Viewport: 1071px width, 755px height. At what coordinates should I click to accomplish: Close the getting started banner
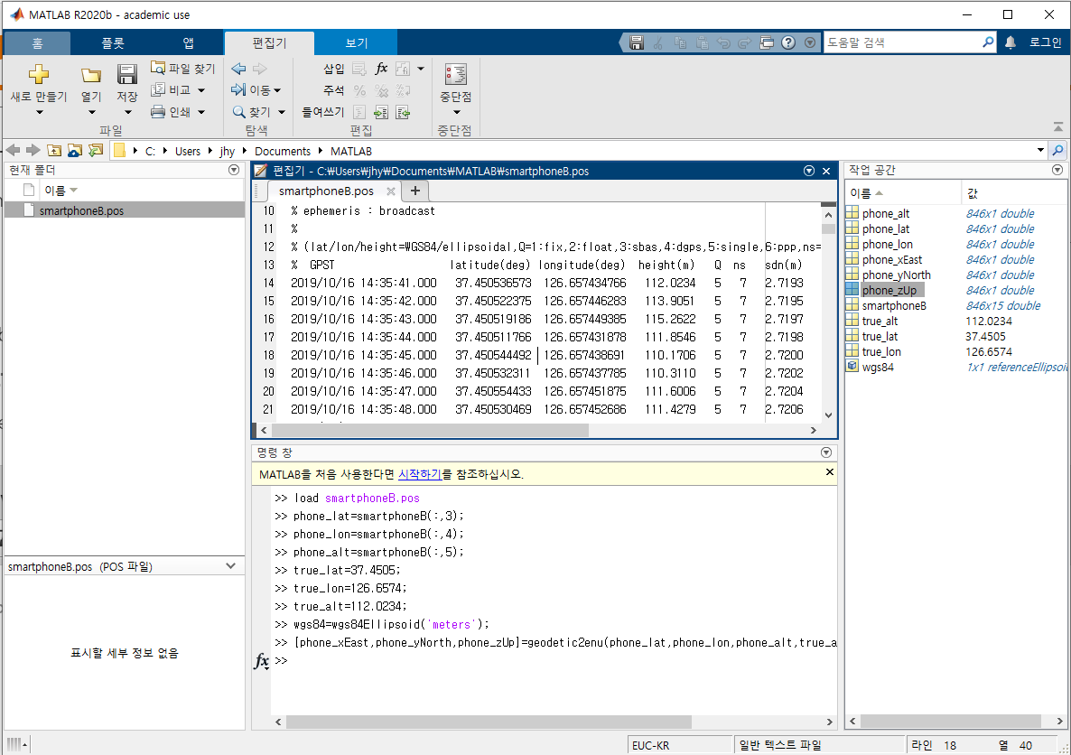pos(829,472)
